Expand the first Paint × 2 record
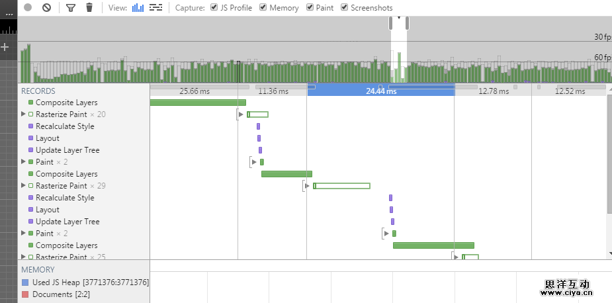 pyautogui.click(x=24, y=162)
